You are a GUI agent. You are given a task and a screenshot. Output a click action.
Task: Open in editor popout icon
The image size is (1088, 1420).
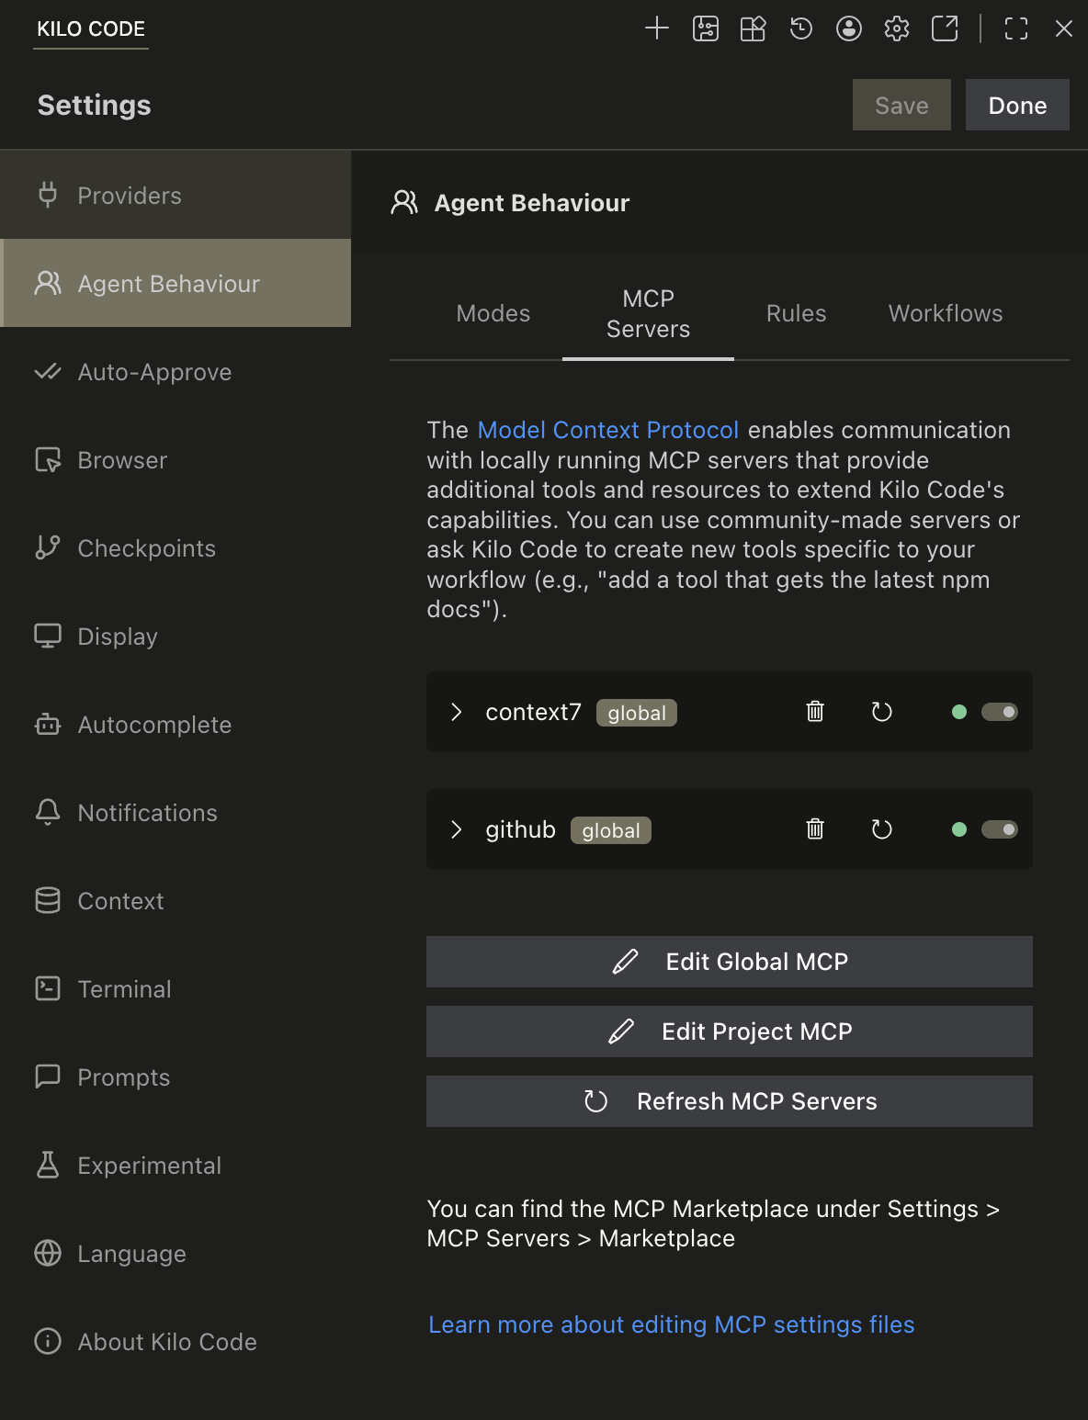pyautogui.click(x=944, y=28)
